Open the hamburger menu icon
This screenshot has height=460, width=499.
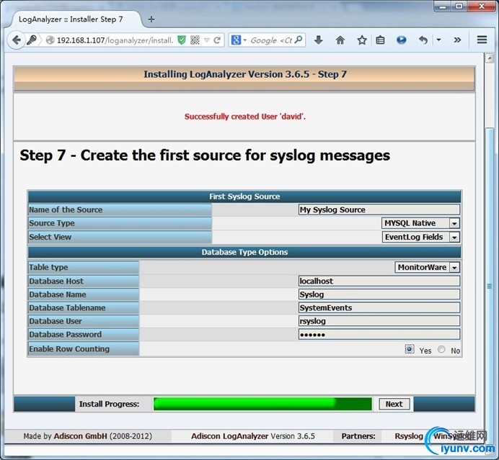(482, 40)
